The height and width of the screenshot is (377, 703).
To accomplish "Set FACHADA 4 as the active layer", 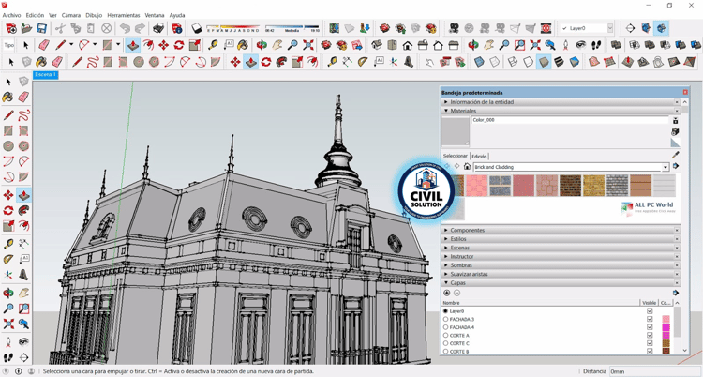I will coord(445,327).
